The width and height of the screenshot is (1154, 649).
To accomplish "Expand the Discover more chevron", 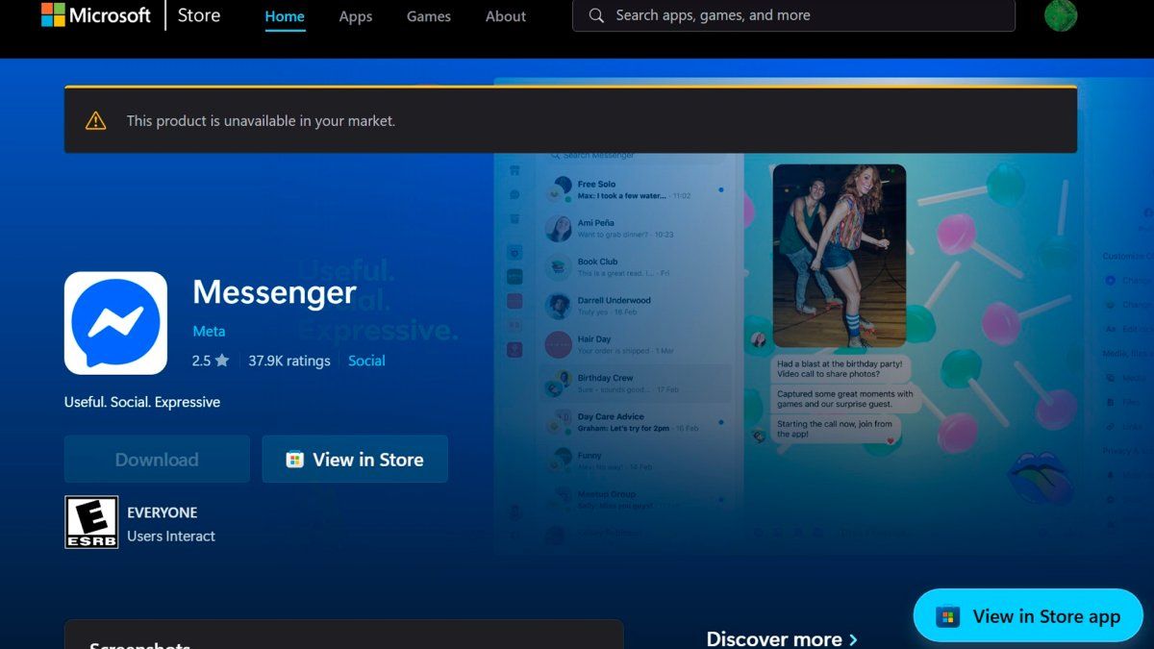I will tap(853, 639).
